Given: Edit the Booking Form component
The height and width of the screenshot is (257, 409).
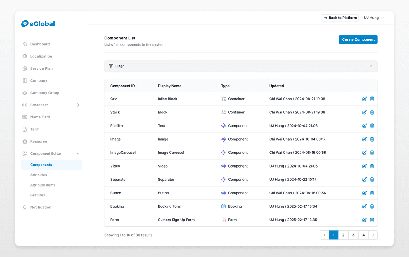Looking at the screenshot, I should click(364, 206).
